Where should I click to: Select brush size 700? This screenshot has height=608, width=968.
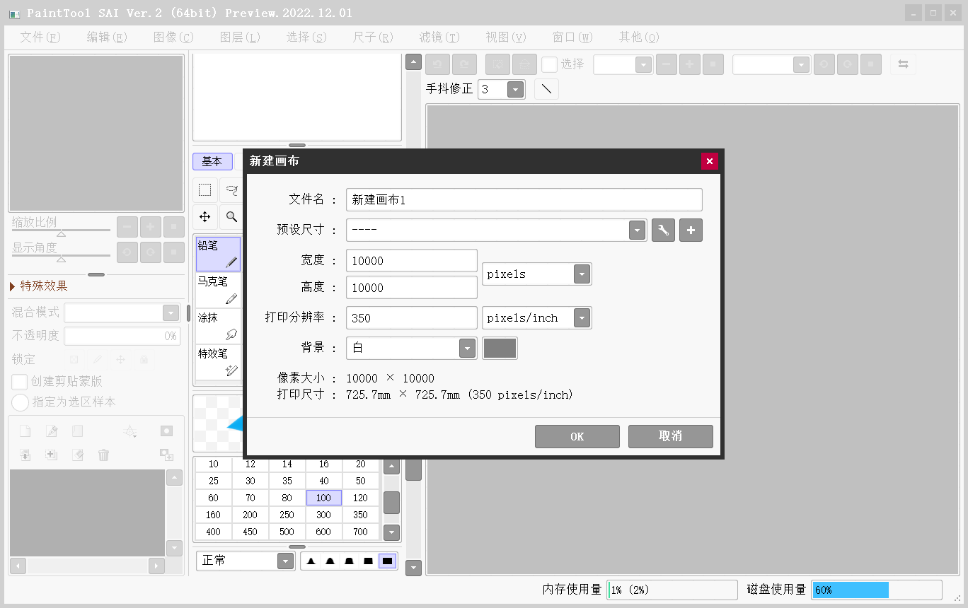point(361,532)
